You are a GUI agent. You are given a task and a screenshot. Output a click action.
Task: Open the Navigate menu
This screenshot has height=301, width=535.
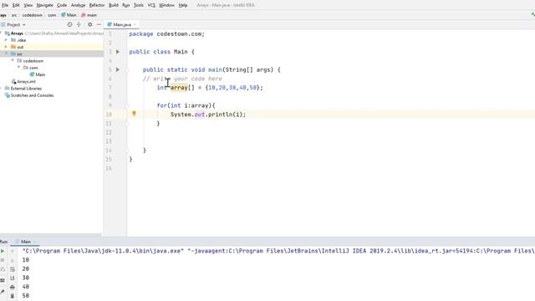44,5
